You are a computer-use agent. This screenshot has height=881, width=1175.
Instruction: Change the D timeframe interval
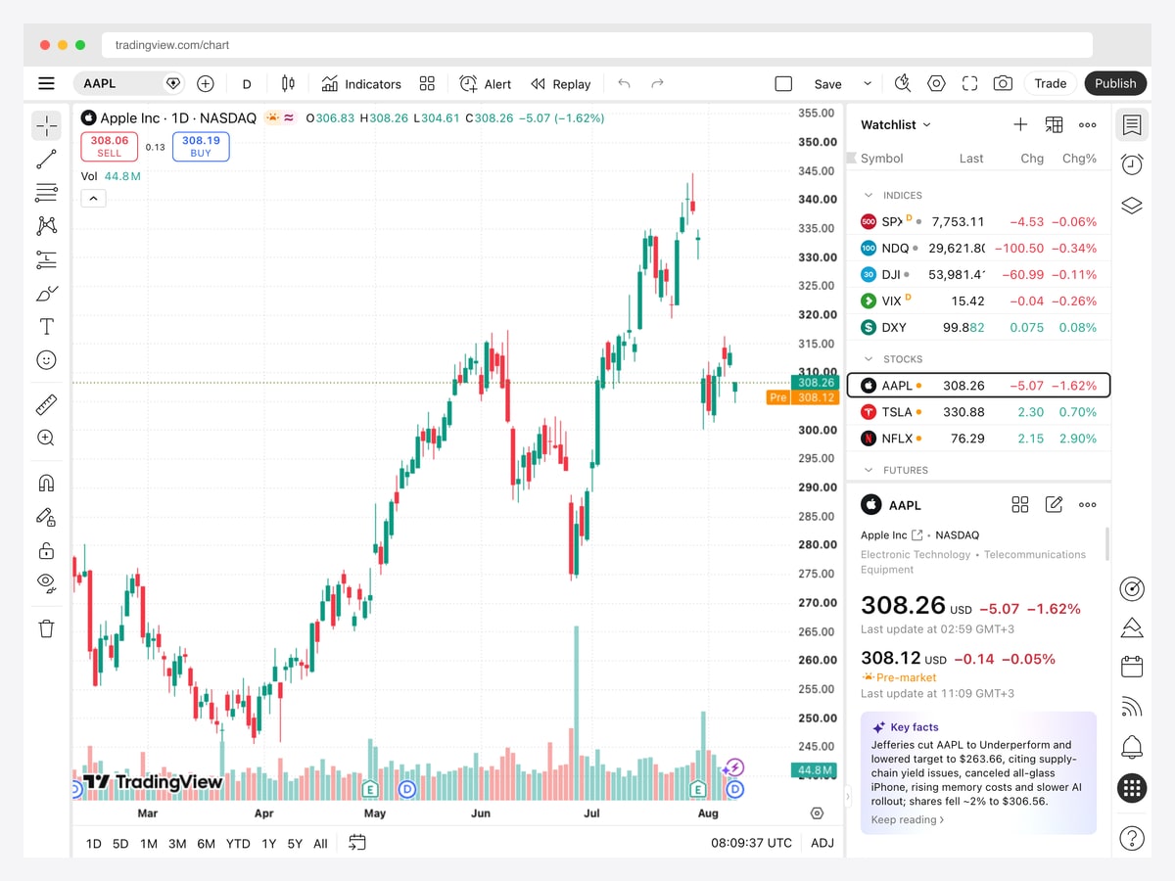(x=247, y=84)
